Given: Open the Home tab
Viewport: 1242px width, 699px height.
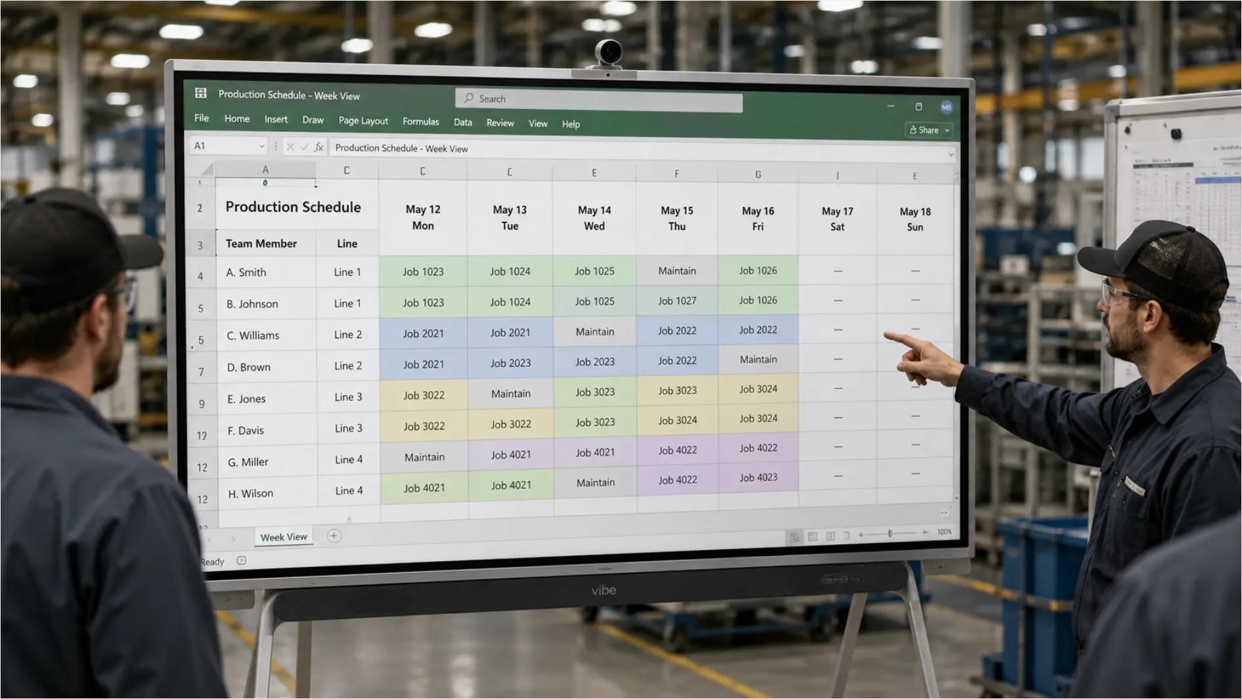Looking at the screenshot, I should click(236, 119).
